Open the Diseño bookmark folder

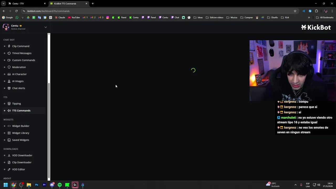(272, 18)
